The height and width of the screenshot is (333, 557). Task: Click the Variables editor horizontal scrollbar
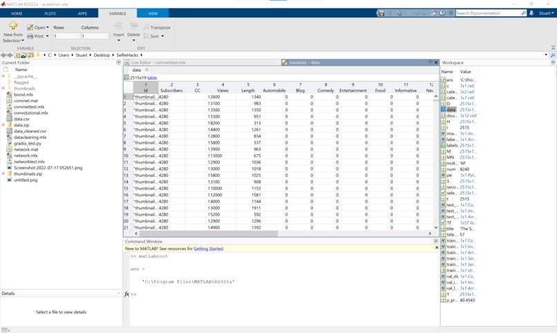[209, 234]
